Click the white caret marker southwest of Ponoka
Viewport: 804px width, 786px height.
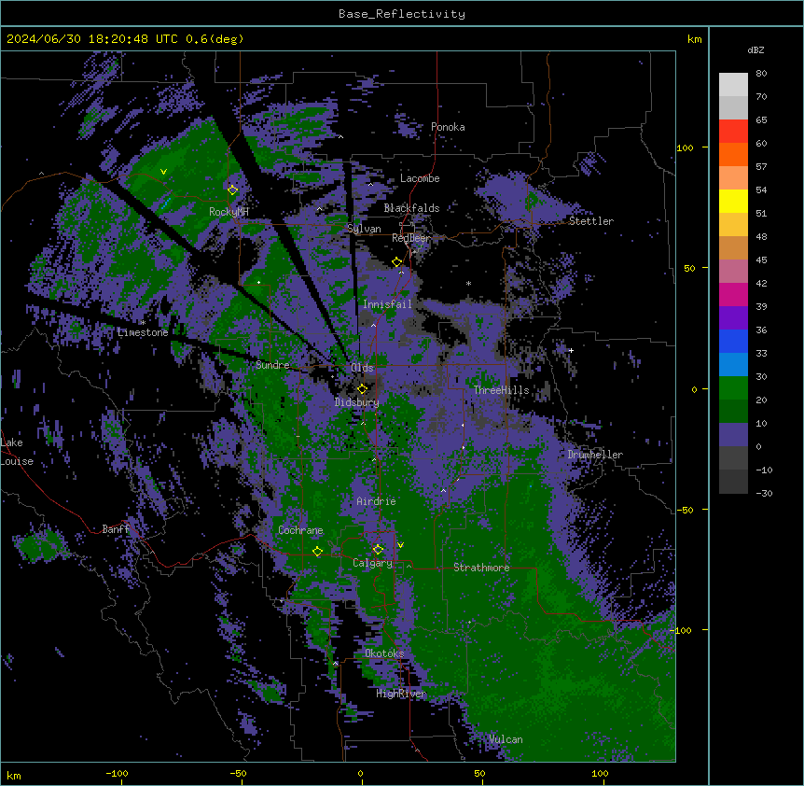pos(340,137)
